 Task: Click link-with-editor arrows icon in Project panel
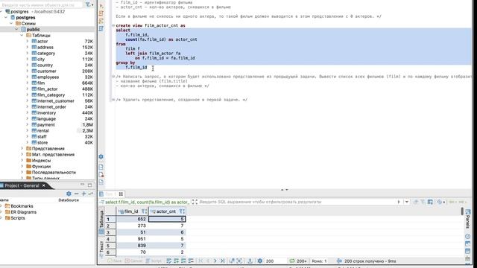(x=91, y=194)
